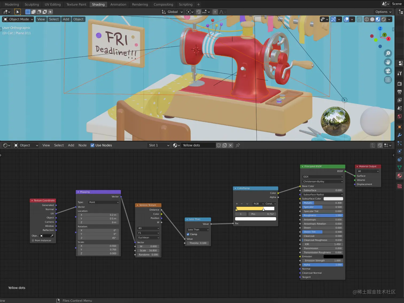This screenshot has height=303, width=404.
Task: Switch to solid viewport shading
Action: [x=372, y=19]
